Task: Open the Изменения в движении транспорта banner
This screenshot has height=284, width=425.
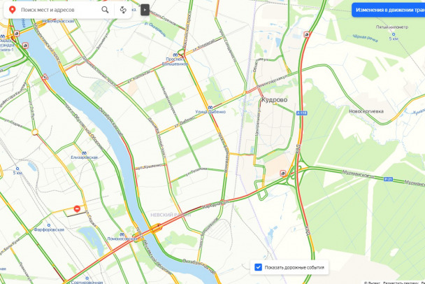Action: tap(389, 10)
